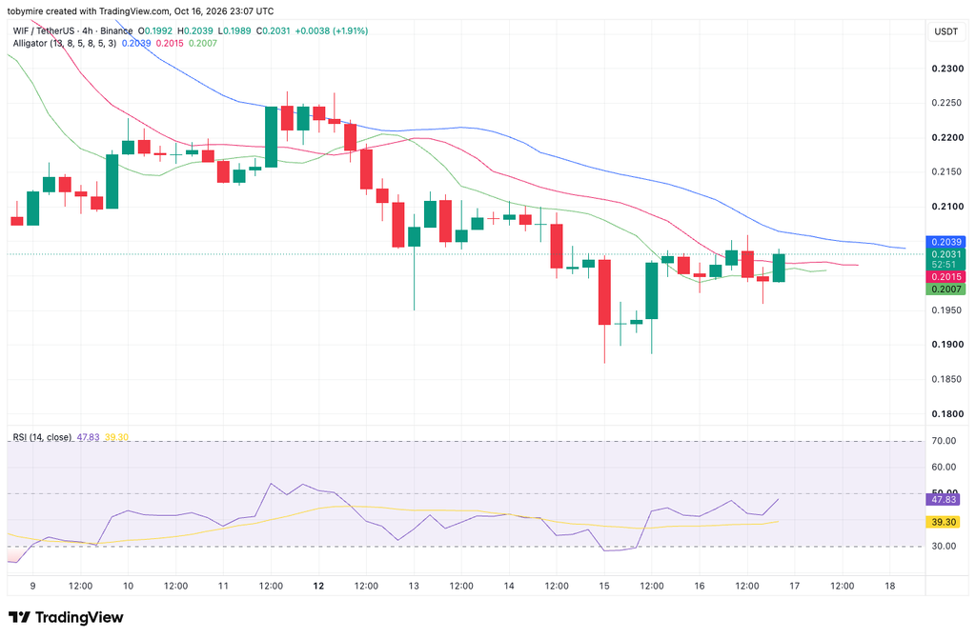The width and height of the screenshot is (976, 639).
Task: Click the 30.00 RSI scale level
Action: point(944,547)
